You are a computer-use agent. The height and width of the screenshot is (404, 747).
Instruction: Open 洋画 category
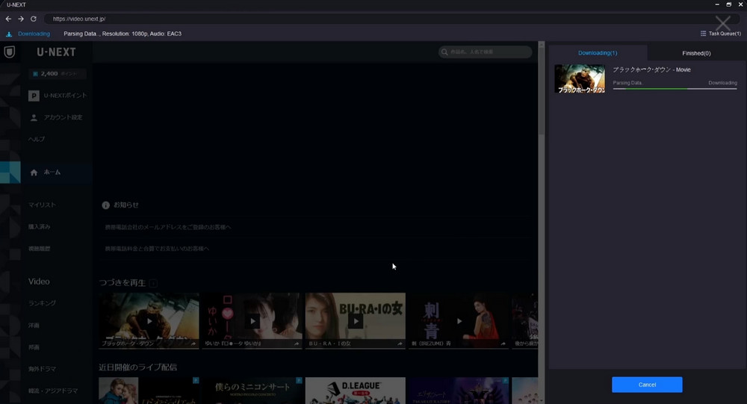(x=34, y=326)
